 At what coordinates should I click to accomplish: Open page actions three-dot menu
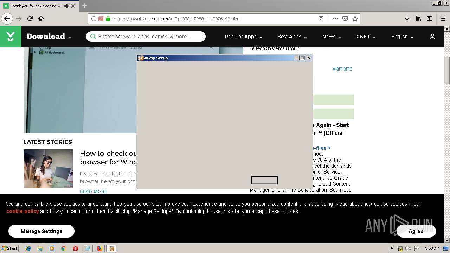point(335,19)
